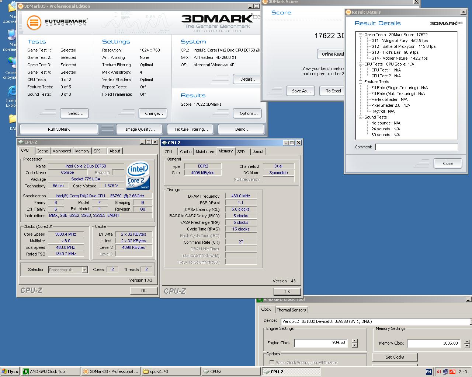Click OK in right CPU-Z window

(287, 292)
